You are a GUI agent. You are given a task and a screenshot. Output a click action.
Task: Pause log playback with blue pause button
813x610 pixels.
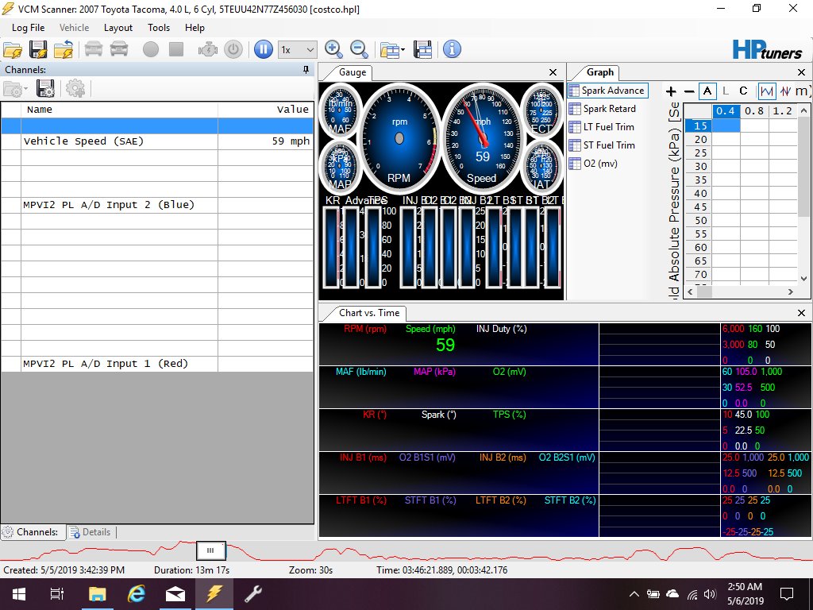coord(264,50)
